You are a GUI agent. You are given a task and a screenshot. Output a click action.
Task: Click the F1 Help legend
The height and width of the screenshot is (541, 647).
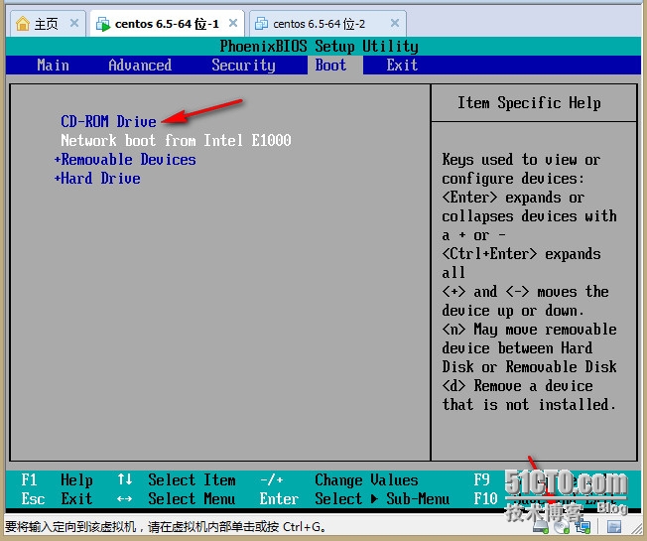tap(57, 479)
